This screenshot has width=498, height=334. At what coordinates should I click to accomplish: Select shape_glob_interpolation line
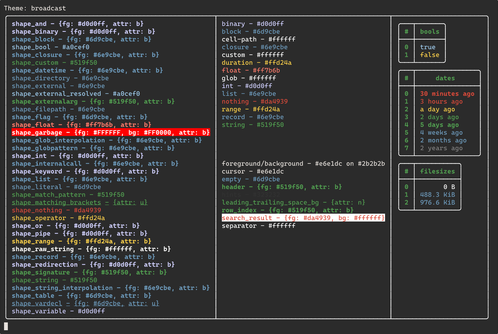point(107,141)
